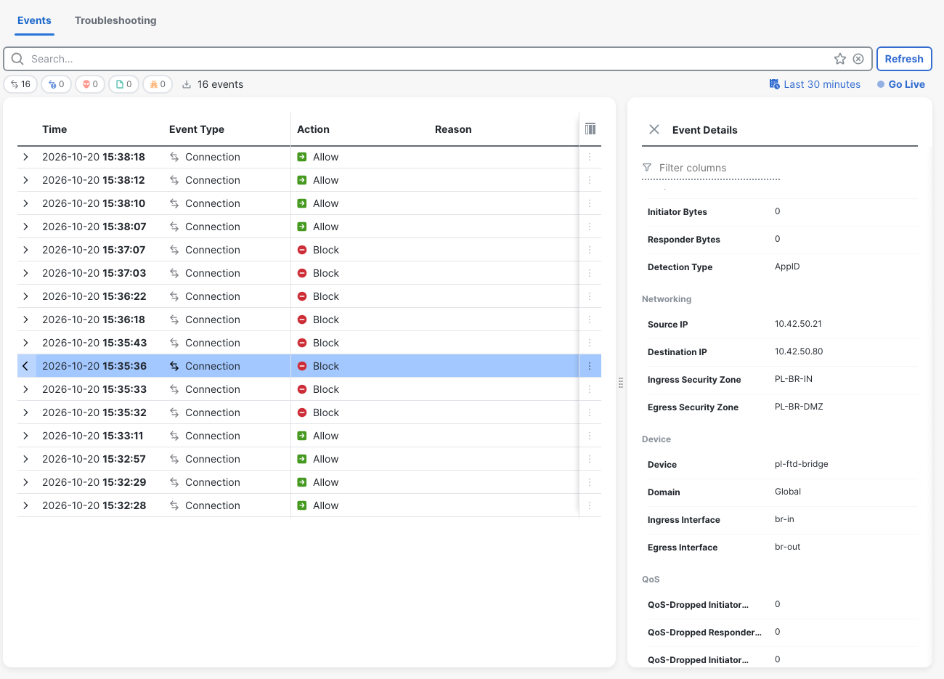Expand the 15:33:11 event row

(25, 436)
